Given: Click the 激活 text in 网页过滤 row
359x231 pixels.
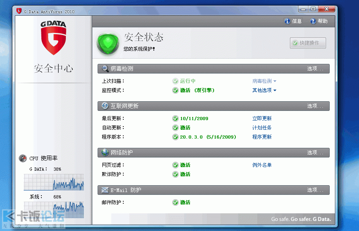Looking at the screenshot, I should click(x=185, y=165).
